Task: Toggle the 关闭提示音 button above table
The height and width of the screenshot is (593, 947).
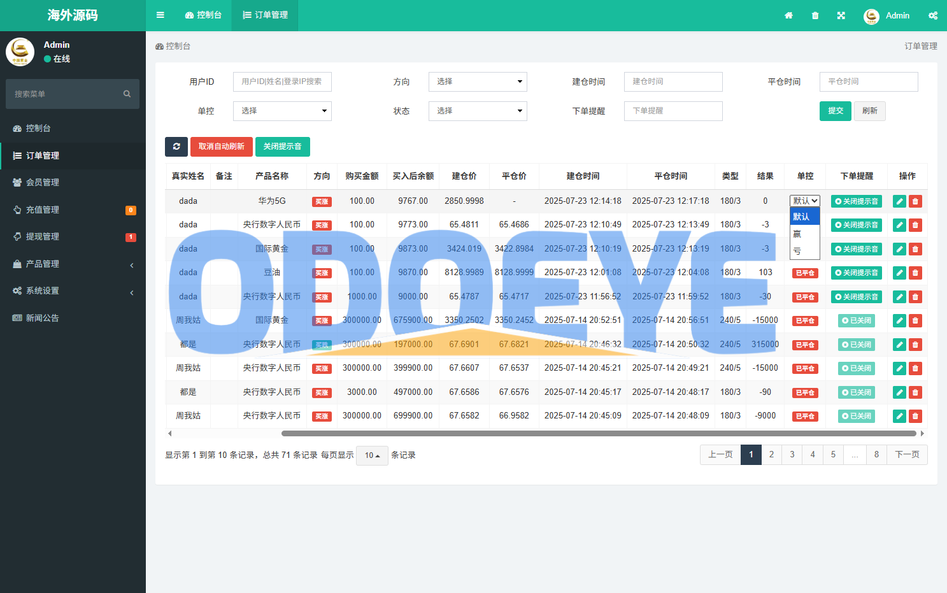Action: tap(282, 146)
